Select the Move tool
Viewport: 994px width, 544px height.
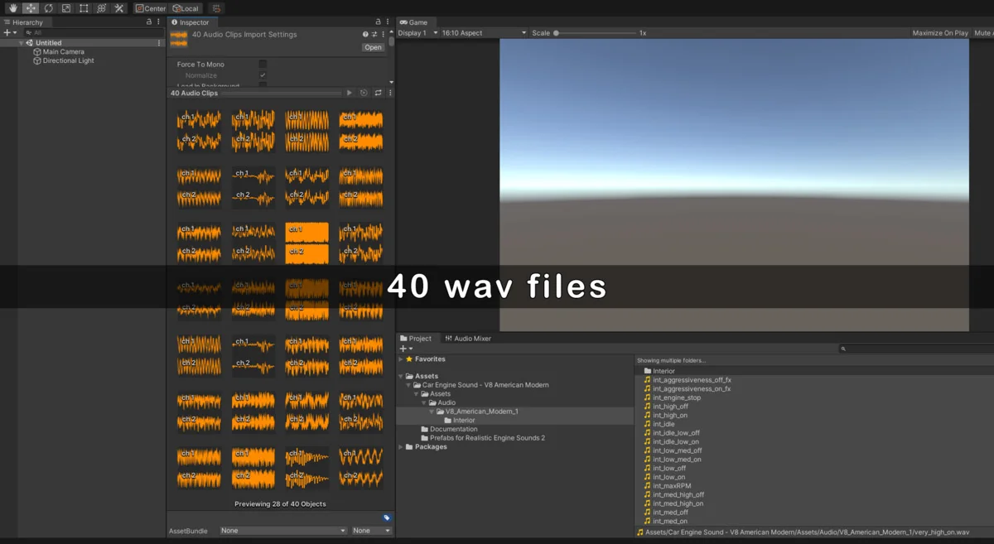click(x=31, y=8)
